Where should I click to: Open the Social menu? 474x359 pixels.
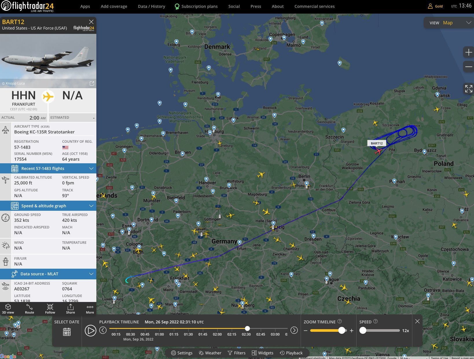pyautogui.click(x=234, y=6)
